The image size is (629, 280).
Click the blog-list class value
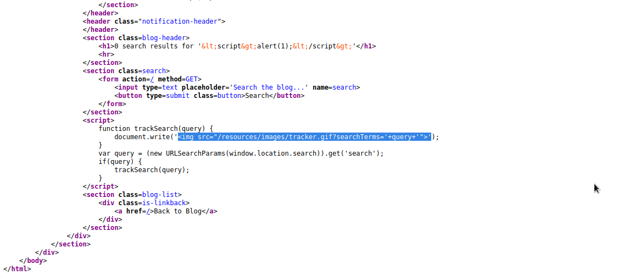(x=160, y=195)
